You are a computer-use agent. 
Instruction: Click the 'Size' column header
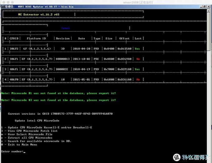pos(109,38)
